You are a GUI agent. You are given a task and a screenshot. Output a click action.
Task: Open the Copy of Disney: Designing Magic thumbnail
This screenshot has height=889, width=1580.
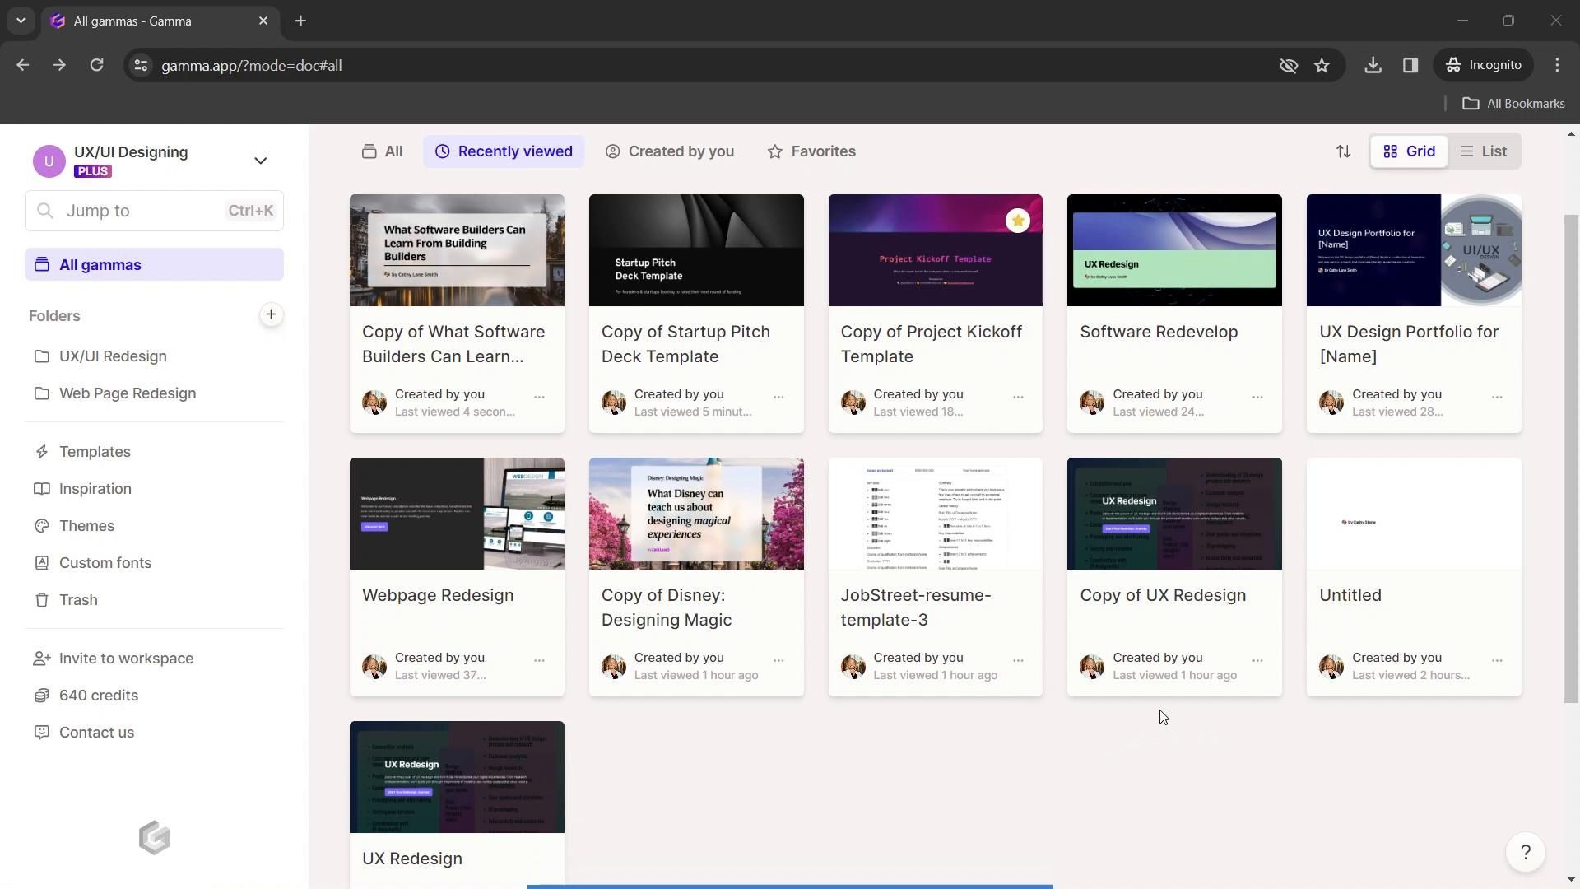696,514
